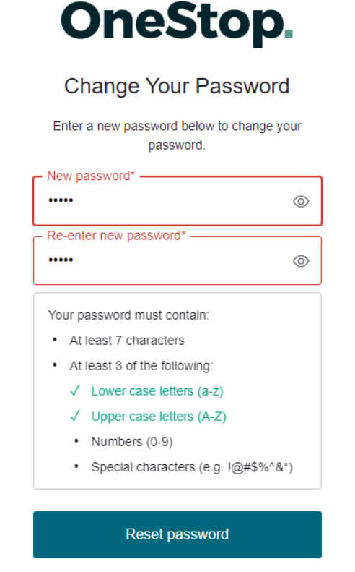Click the Special characters requirement line
Screen dimensions: 355x572
(x=192, y=467)
